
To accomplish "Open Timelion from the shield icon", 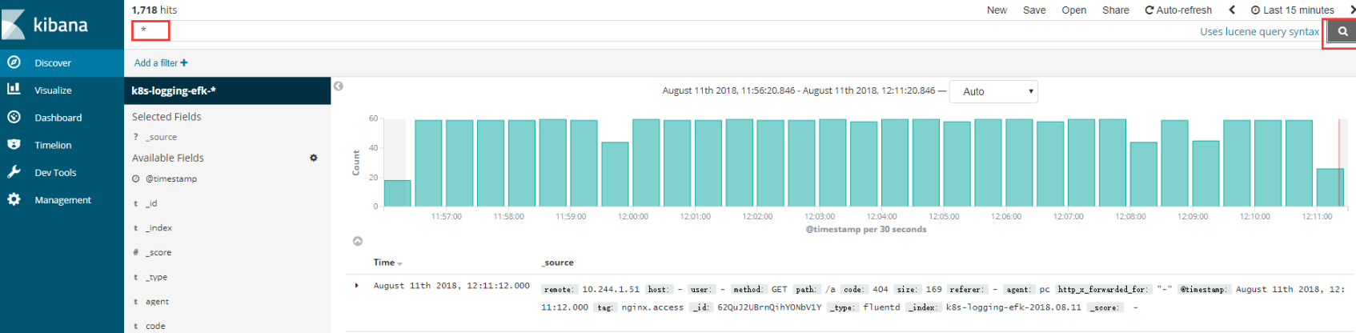I will pyautogui.click(x=14, y=145).
